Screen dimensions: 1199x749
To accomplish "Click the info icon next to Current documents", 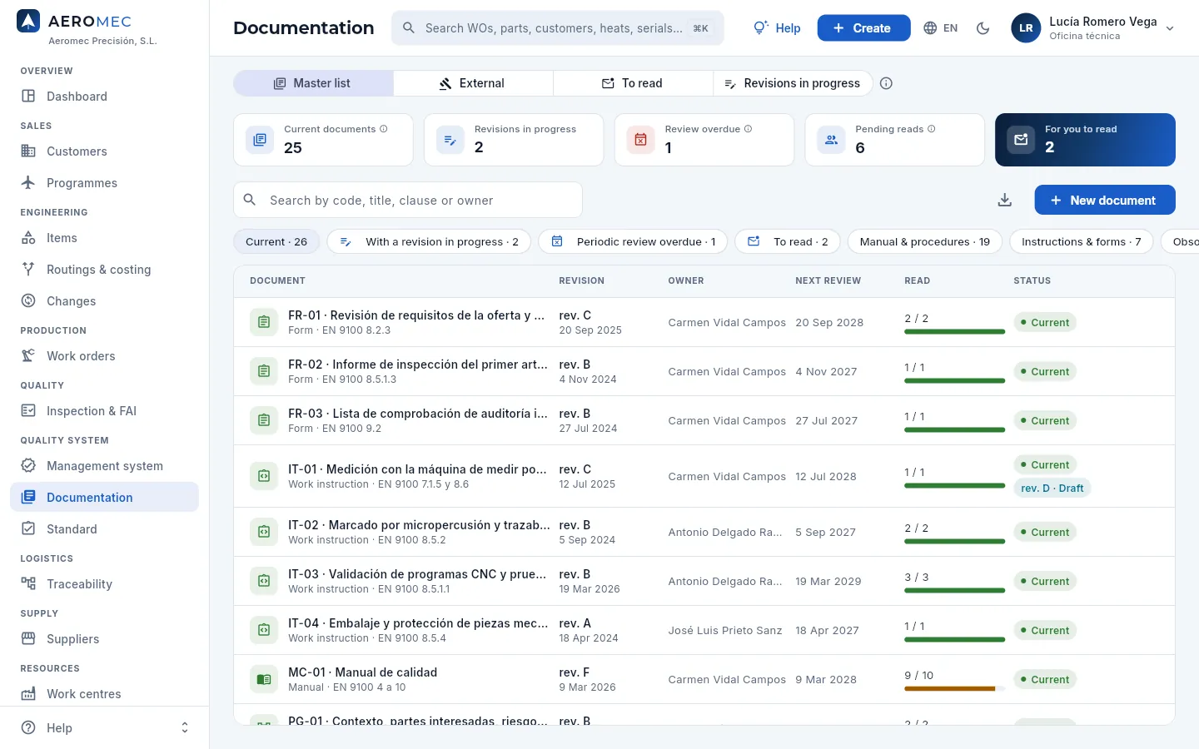I will 384,129.
